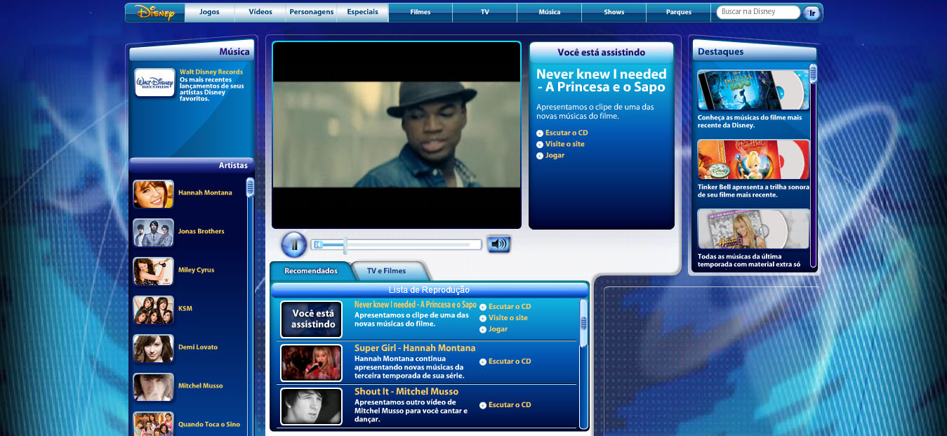Go to the TV section
Image resolution: width=947 pixels, height=436 pixels.
(x=485, y=13)
